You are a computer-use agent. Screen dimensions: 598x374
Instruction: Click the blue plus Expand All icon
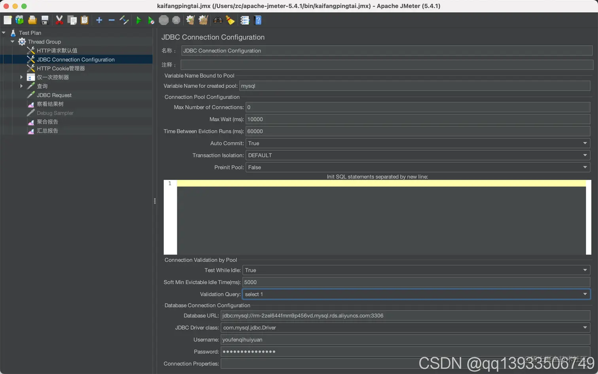99,20
